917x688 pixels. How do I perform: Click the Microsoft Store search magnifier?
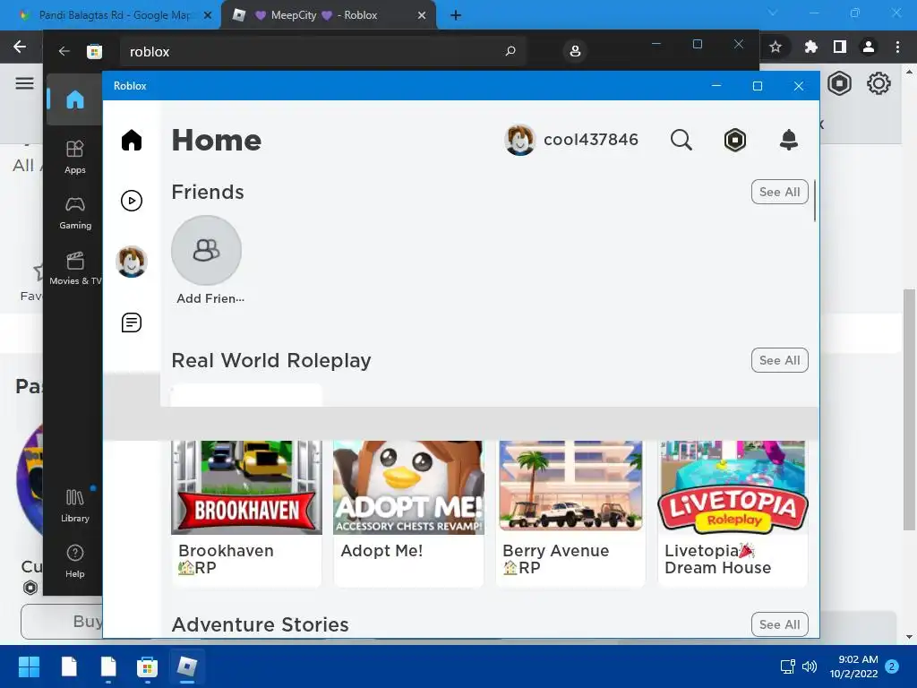(510, 51)
